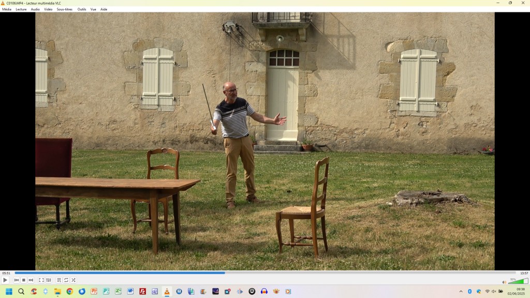The image size is (530, 298).
Task: Open the Sous-titres menu
Action: click(x=65, y=9)
